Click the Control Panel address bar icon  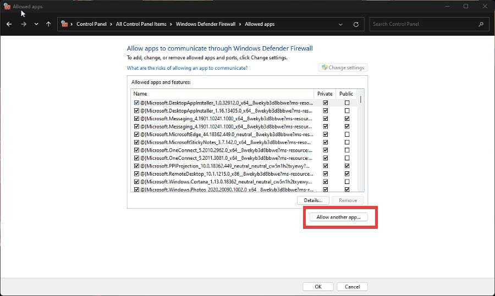tap(64, 24)
